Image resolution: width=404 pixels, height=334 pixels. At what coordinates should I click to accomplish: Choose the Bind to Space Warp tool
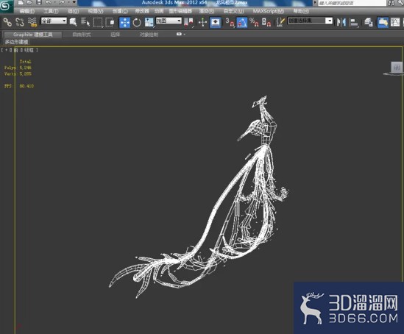pyautogui.click(x=32, y=22)
